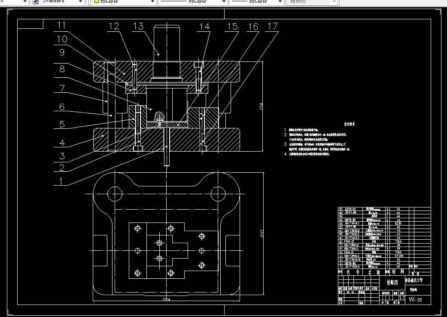Select the 装配图 title block text
This screenshot has width=447, height=317.
392,282
